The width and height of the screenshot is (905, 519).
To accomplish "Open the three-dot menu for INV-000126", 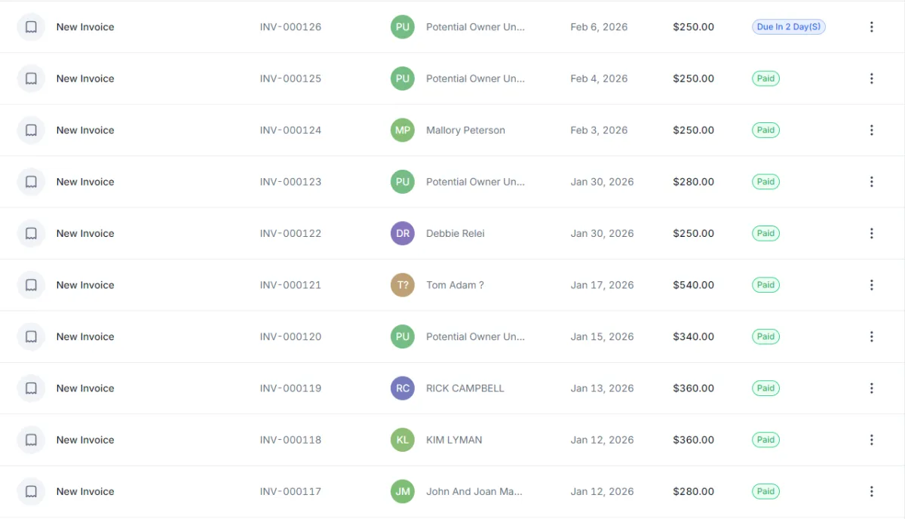I will pos(872,27).
